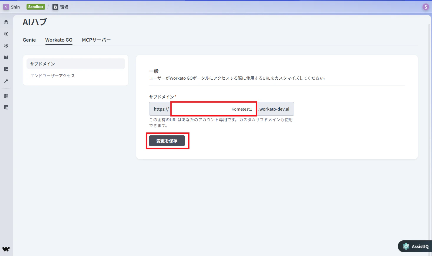
Task: Click the 環境 breadcrumb label
Action: pyautogui.click(x=64, y=7)
